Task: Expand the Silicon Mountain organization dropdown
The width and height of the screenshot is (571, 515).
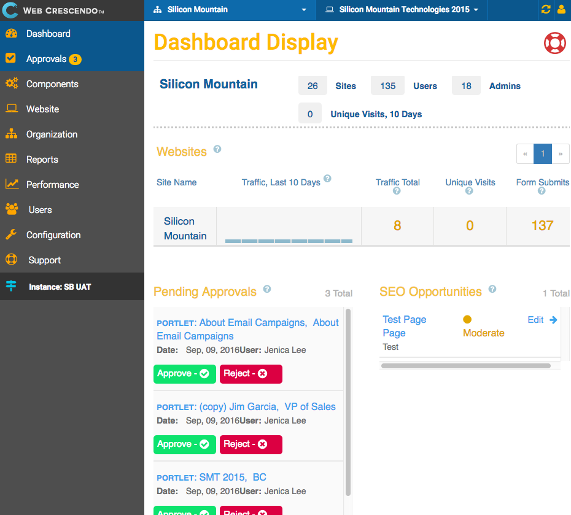Action: pyautogui.click(x=230, y=10)
